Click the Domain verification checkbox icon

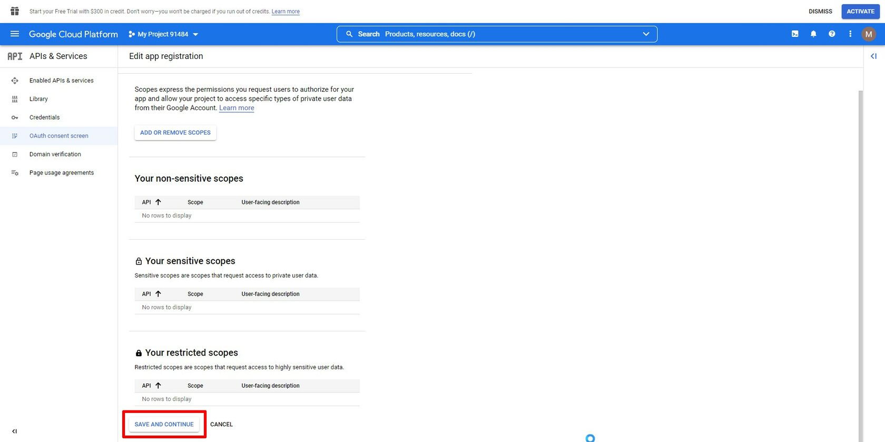[x=15, y=154]
